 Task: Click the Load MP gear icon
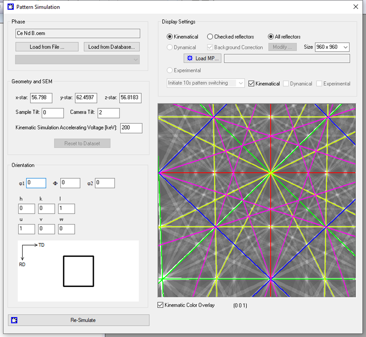tap(189, 58)
